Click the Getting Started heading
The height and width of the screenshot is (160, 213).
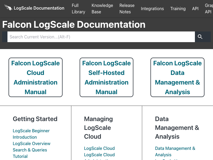pos(35,119)
